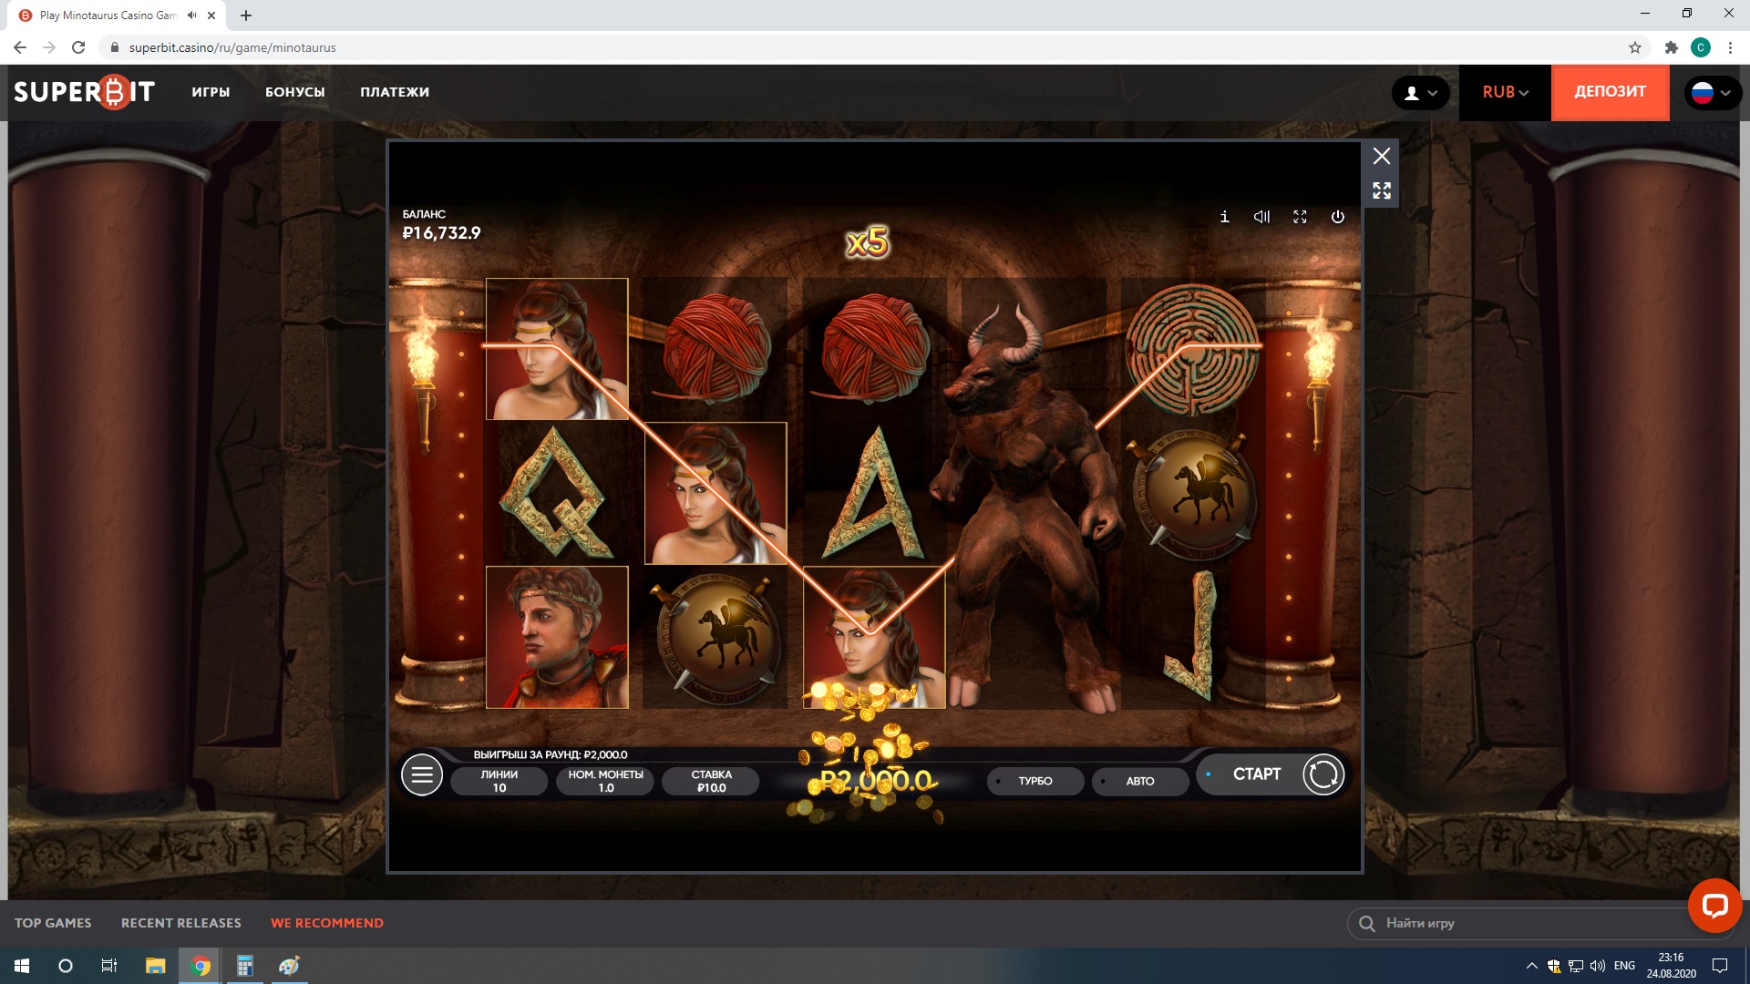Open the user account dropdown
The width and height of the screenshot is (1750, 984).
point(1420,93)
